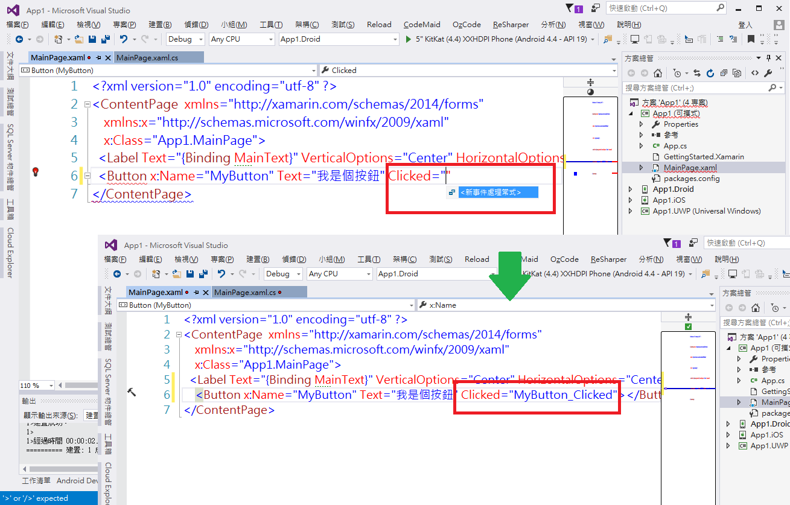Select GettingStarted.Xamarin in upper Solution Explorer
Screen dimensions: 790x505
(x=703, y=157)
